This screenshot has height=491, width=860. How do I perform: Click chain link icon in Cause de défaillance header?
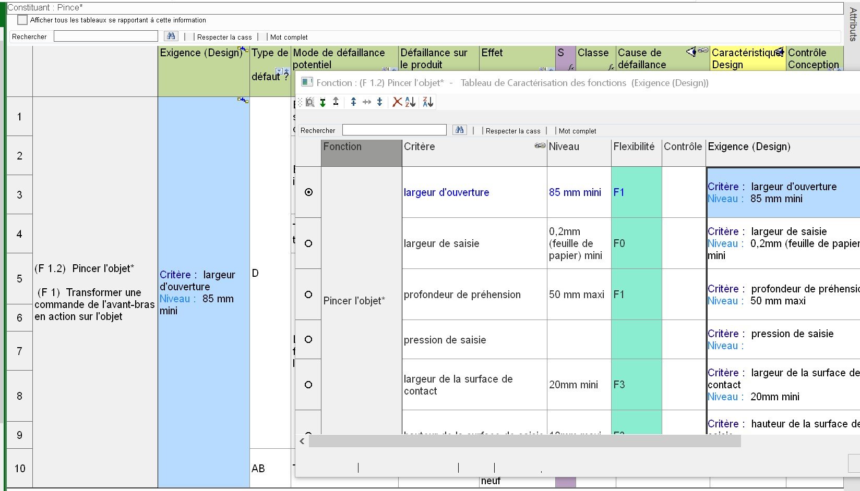point(703,51)
